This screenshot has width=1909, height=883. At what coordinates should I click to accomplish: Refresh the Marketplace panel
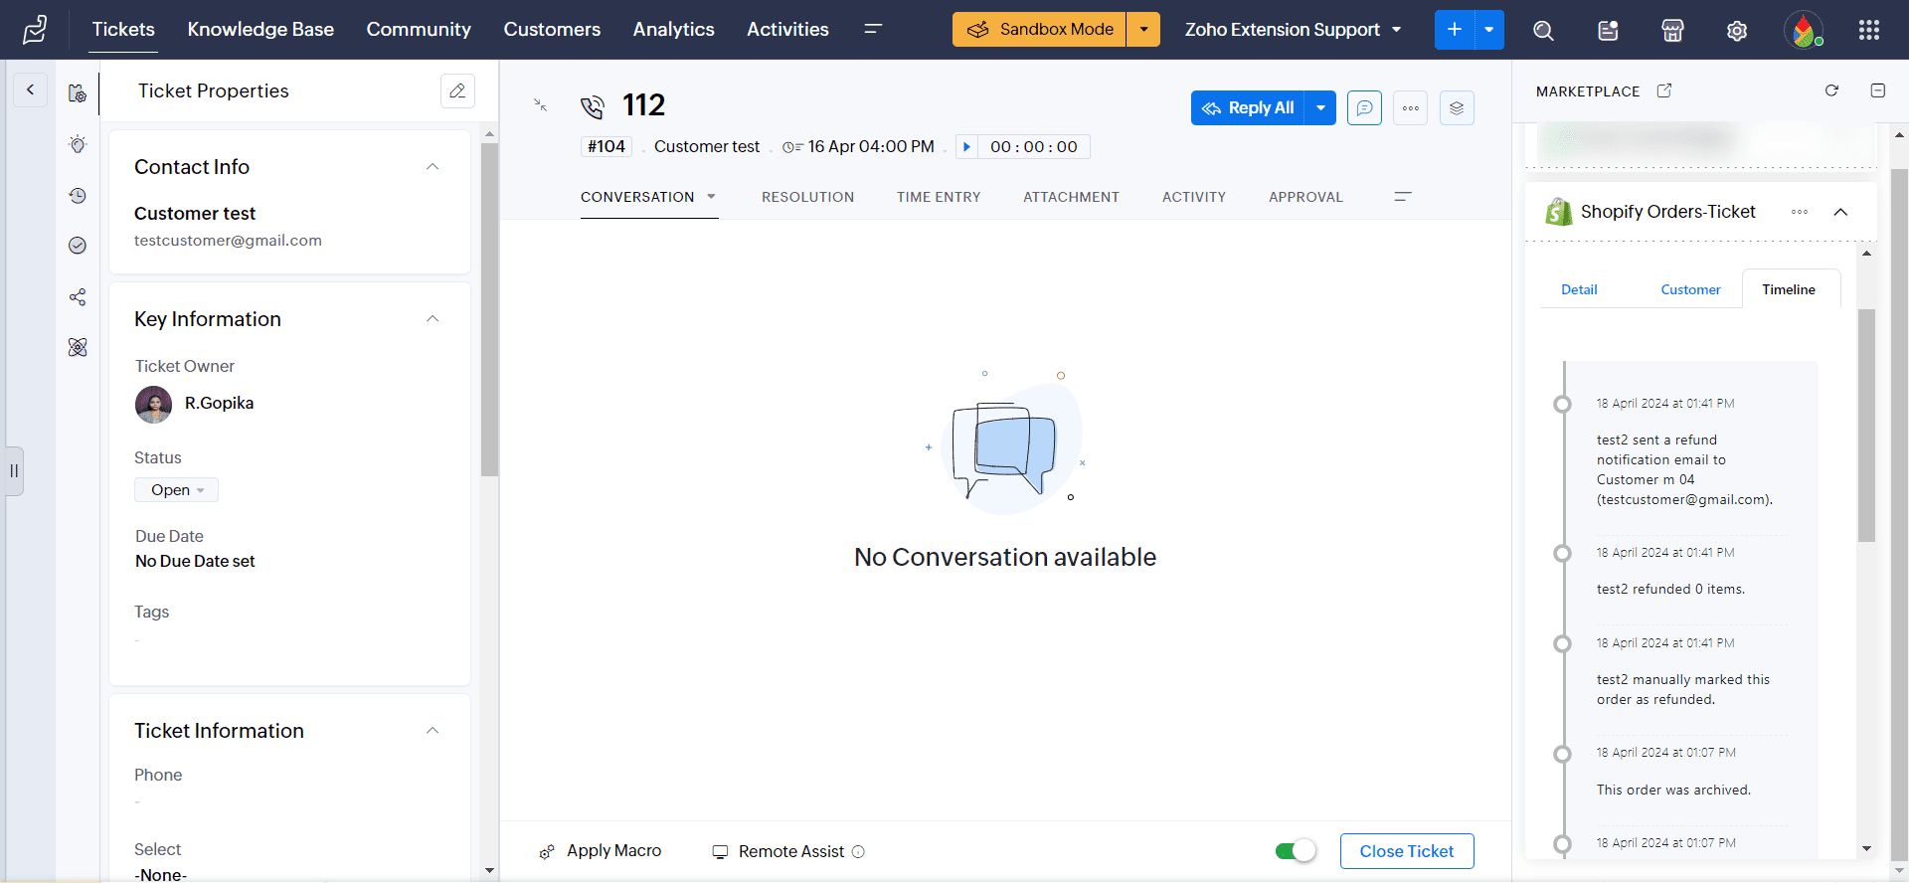coord(1831,90)
